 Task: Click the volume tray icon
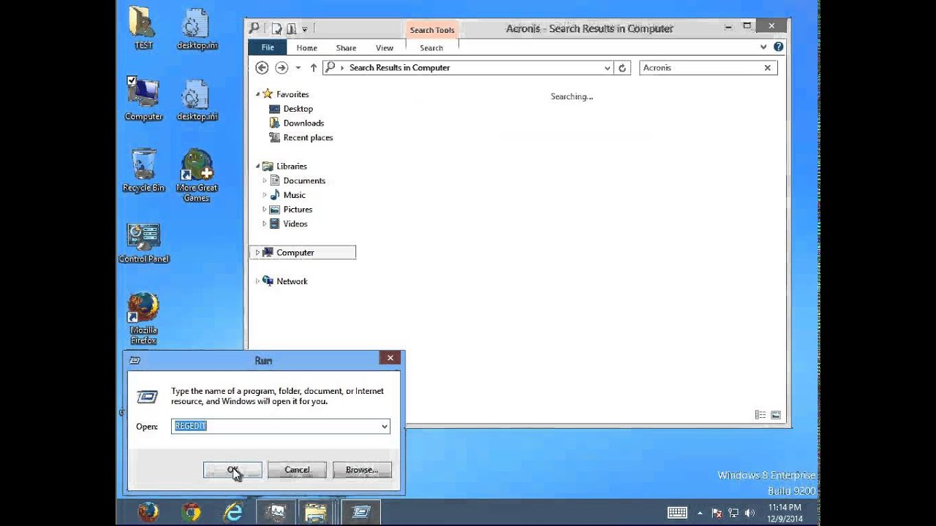(x=750, y=513)
